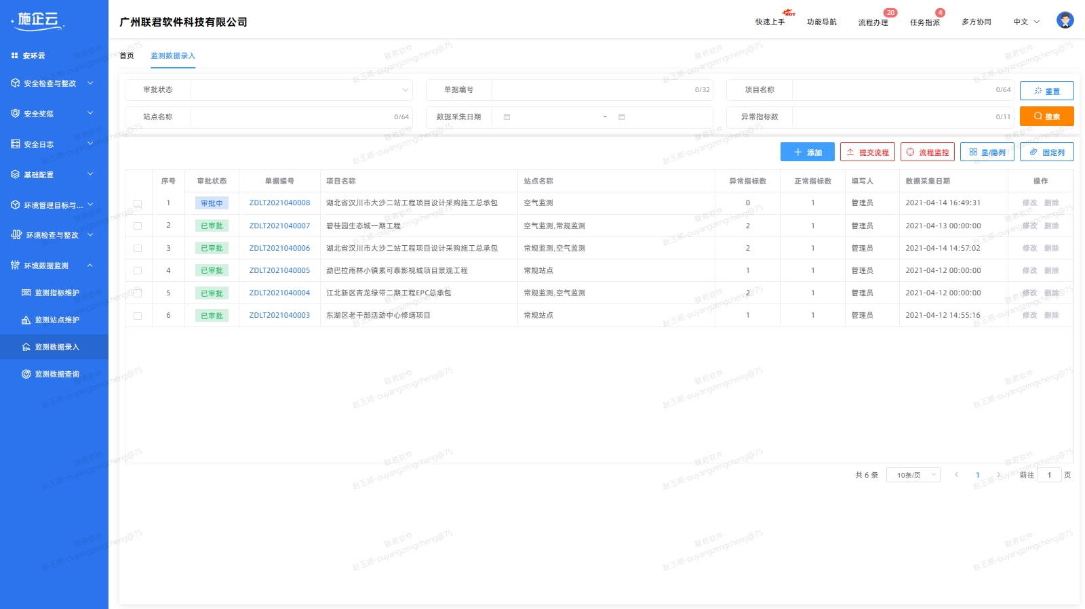Viewport: 1085px width, 609px height.
Task: Click the 安全奖惩 shield icon
Action: 16,113
